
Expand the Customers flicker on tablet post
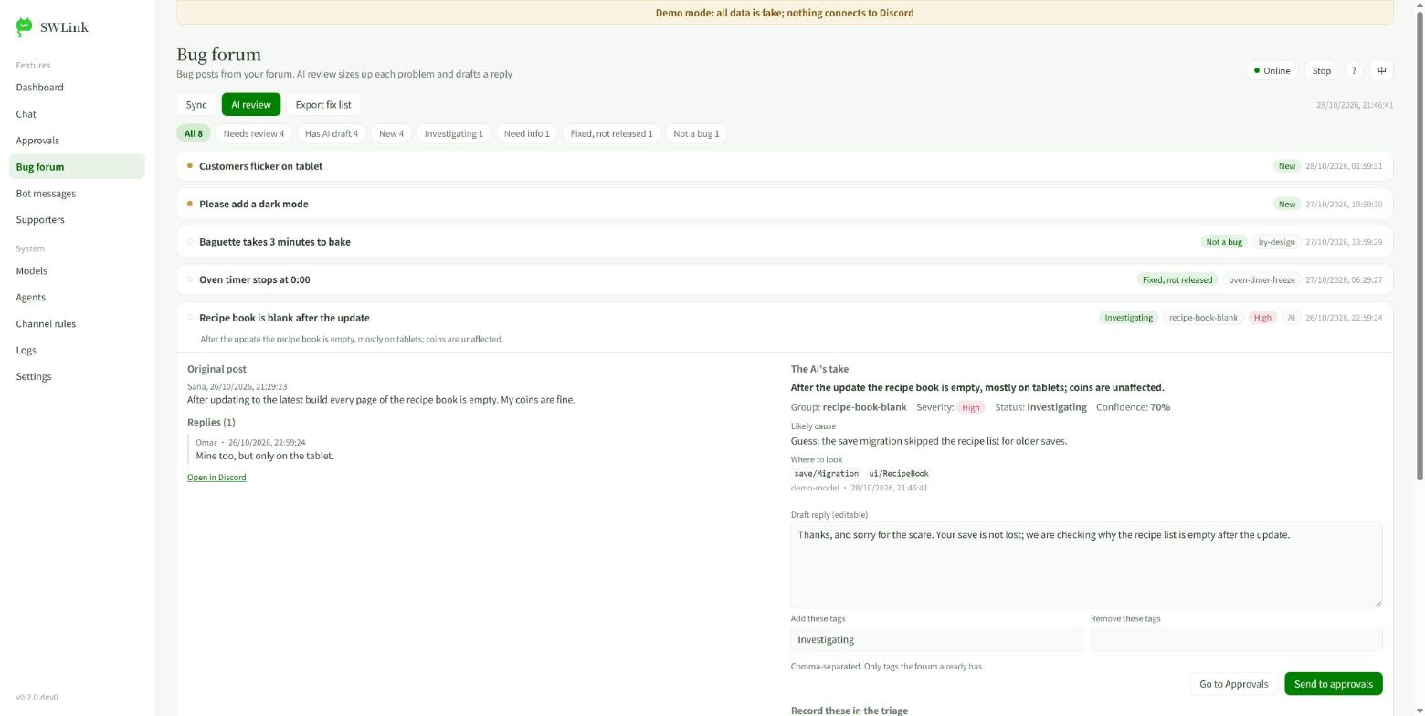[x=785, y=166]
